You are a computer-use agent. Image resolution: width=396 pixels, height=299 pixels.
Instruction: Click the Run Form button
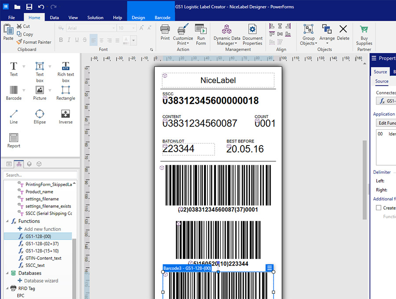click(201, 35)
